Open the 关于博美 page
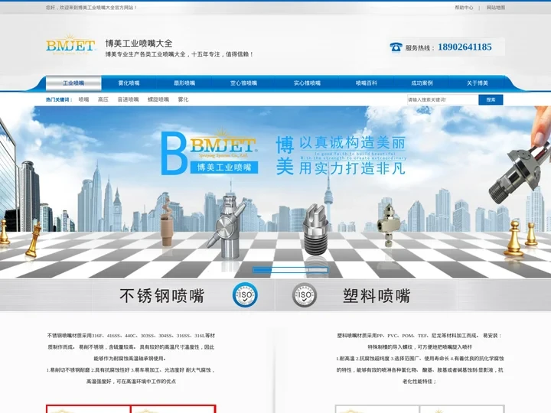Screen dimensions: 551x413 click(478, 83)
